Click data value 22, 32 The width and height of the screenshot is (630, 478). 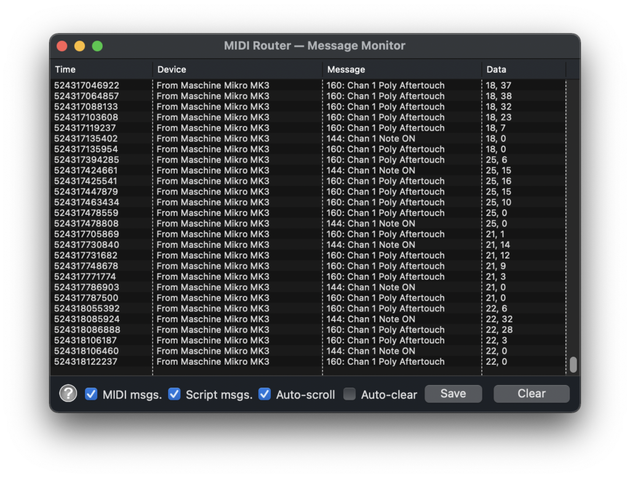499,319
